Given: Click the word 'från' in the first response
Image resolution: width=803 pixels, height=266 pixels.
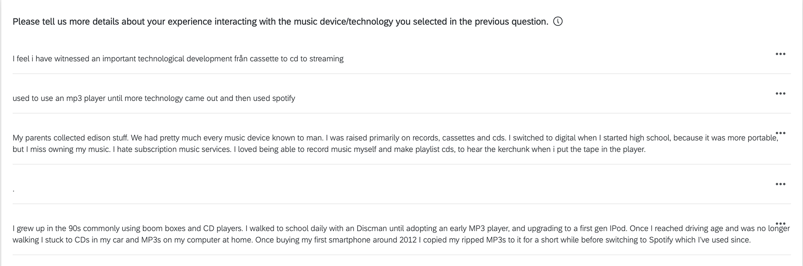Looking at the screenshot, I should [x=240, y=59].
